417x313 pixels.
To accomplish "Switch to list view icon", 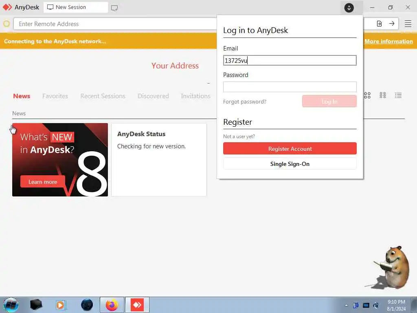I will (398, 95).
